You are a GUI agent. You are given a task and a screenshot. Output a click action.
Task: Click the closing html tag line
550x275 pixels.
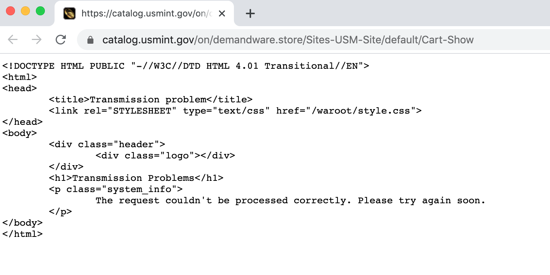(x=22, y=234)
